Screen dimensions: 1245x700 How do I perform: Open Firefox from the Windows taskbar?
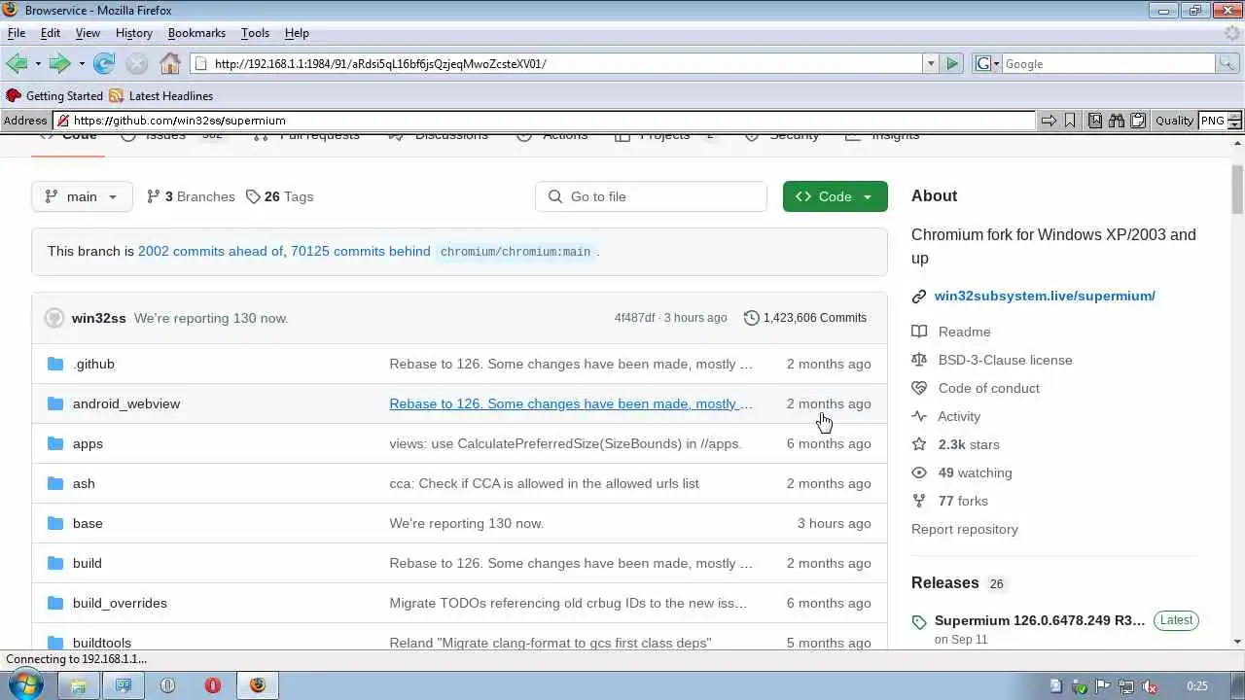click(257, 685)
